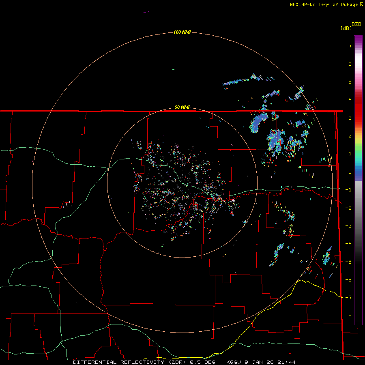365x365 pixels.
Task: Click the 100 NMI range ring label
Action: point(182,32)
